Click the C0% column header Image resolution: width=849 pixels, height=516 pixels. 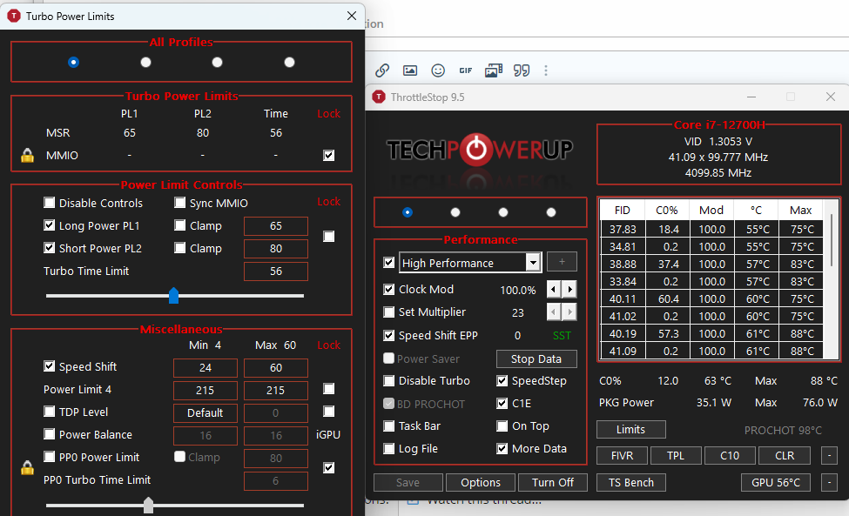pos(666,210)
